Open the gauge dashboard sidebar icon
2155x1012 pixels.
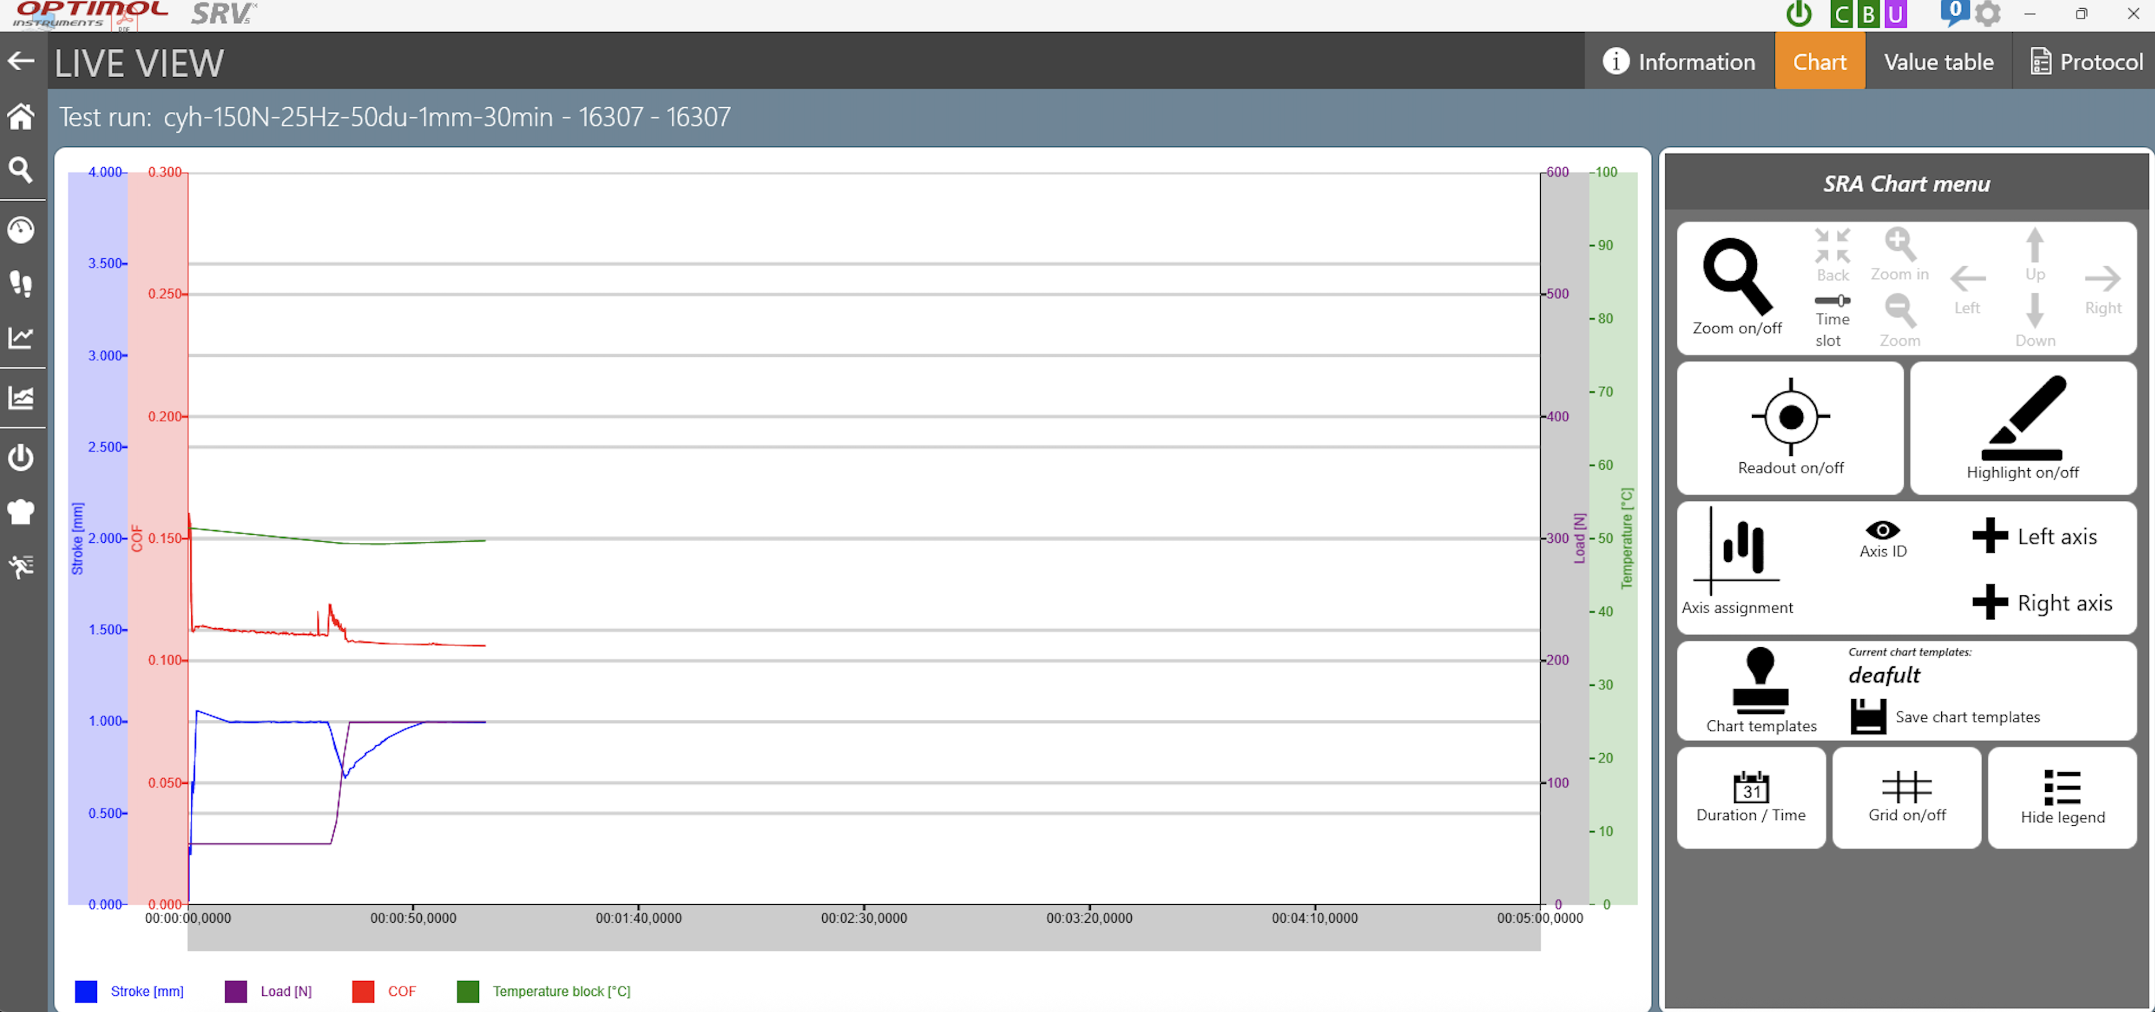21,229
